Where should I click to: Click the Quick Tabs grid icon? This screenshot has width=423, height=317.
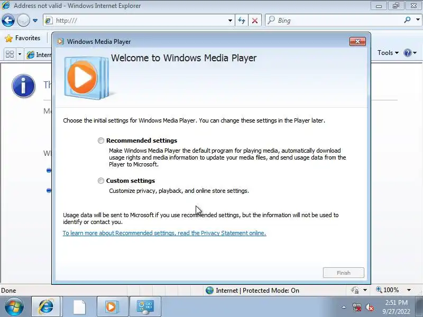10,54
